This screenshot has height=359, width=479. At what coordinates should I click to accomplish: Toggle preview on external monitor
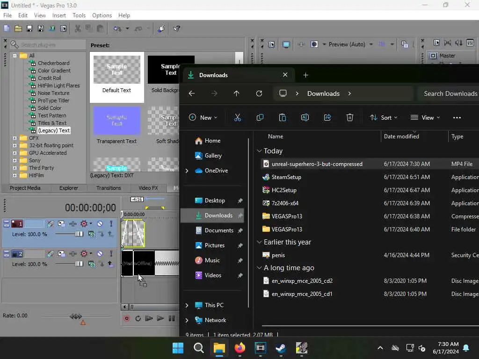(286, 44)
